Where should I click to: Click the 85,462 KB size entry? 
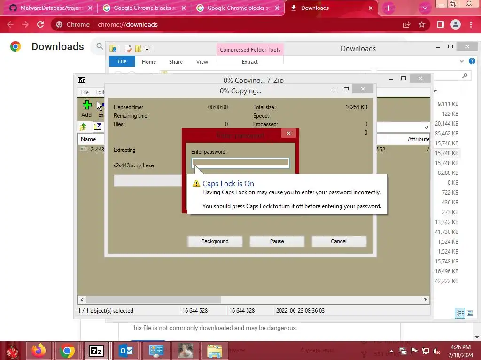(x=446, y=134)
